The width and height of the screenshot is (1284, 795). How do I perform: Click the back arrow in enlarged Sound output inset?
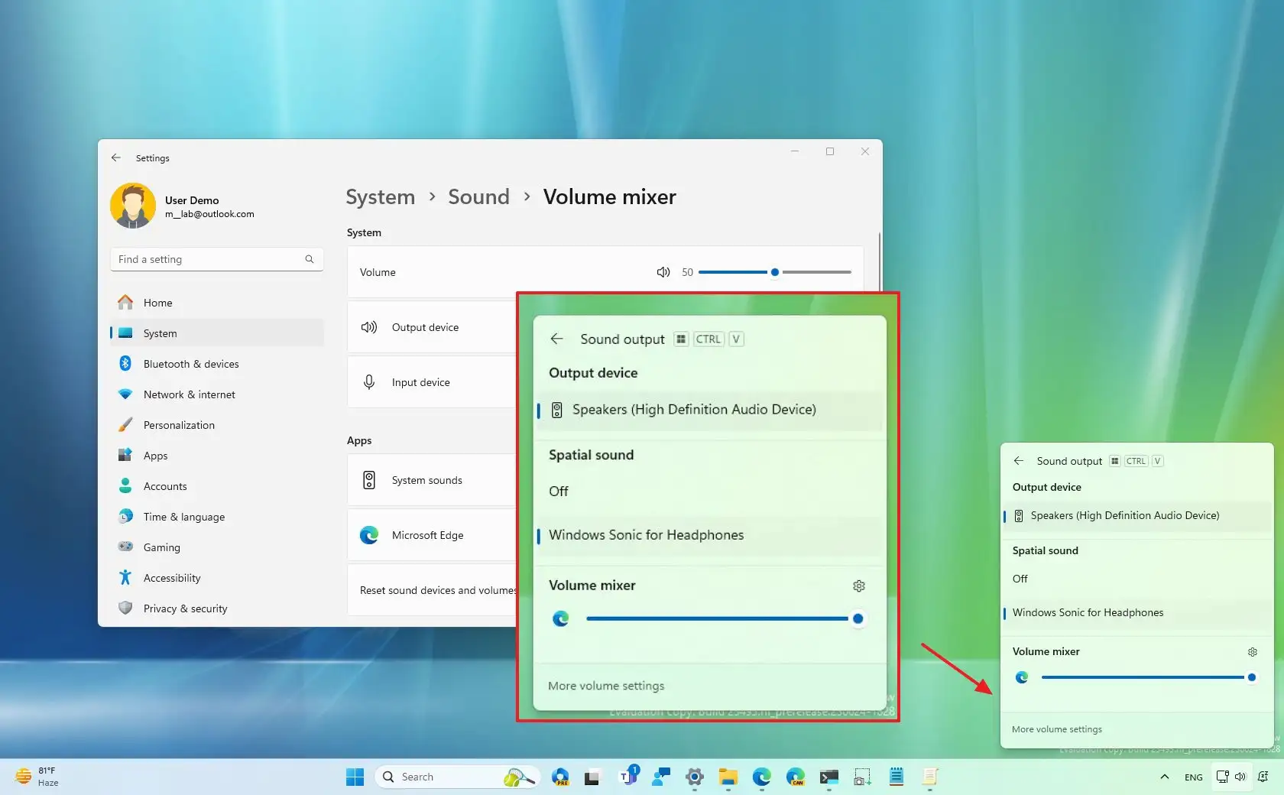point(557,339)
